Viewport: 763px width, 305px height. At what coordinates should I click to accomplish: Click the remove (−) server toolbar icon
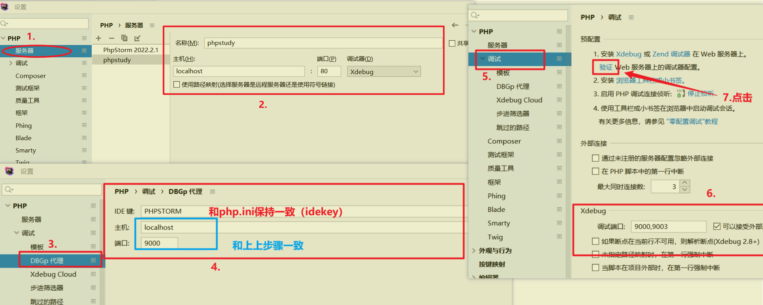coord(112,38)
